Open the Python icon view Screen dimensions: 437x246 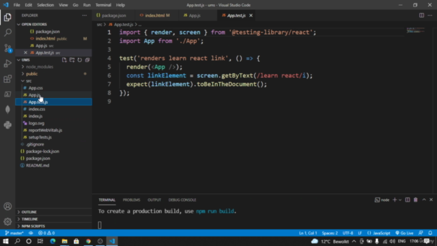coord(8,124)
